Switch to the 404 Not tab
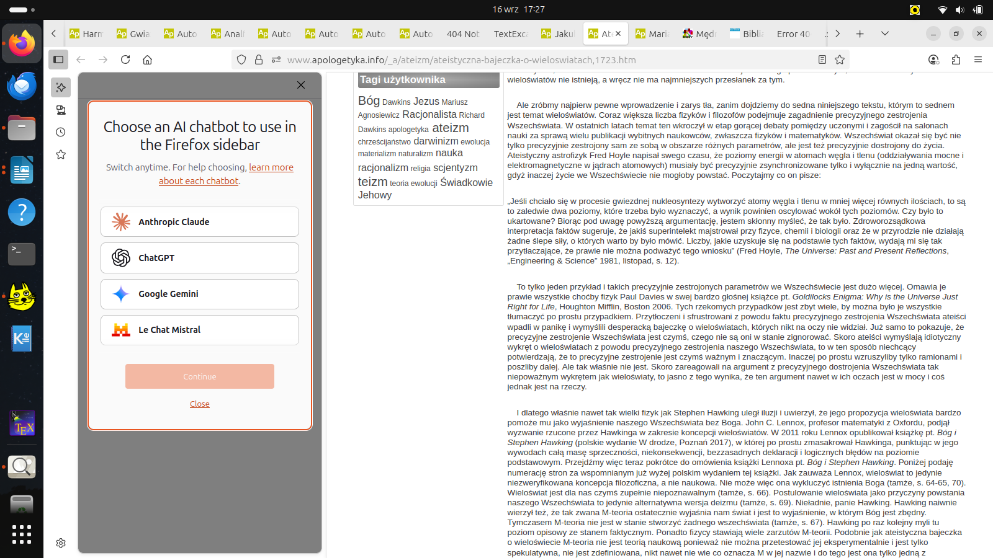 pos(463,34)
